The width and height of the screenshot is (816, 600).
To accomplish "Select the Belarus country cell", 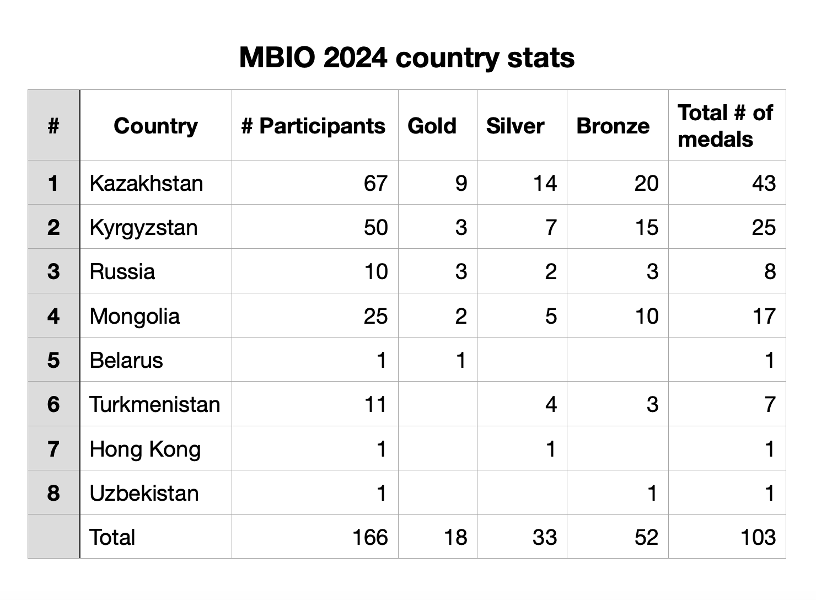I will (x=126, y=360).
